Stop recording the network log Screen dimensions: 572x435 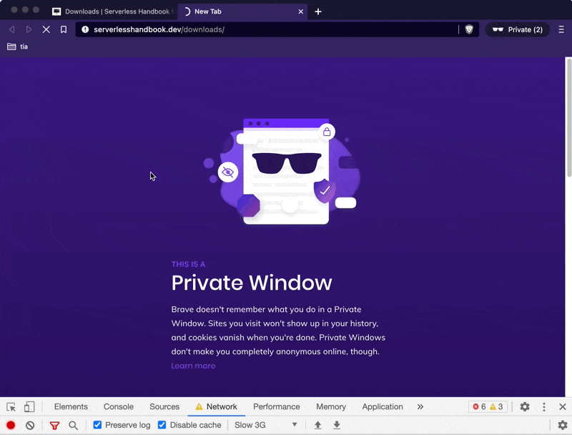[11, 425]
